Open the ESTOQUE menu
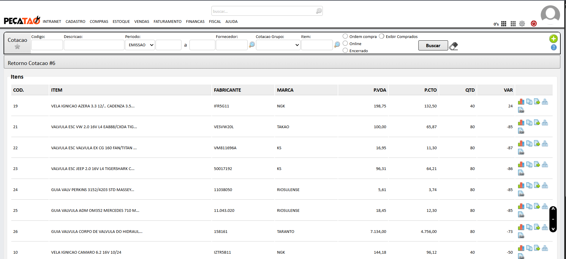 (121, 22)
